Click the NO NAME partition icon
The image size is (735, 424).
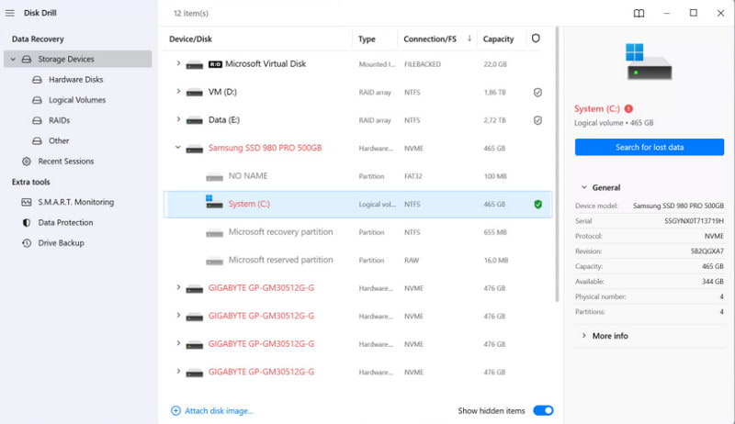214,177
